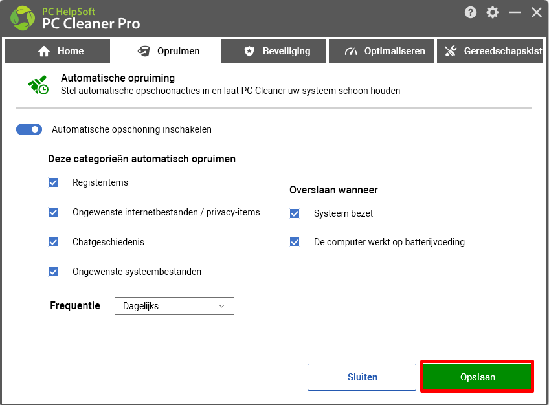This screenshot has height=405, width=549.
Task: Open help via question mark icon
Action: (x=470, y=12)
